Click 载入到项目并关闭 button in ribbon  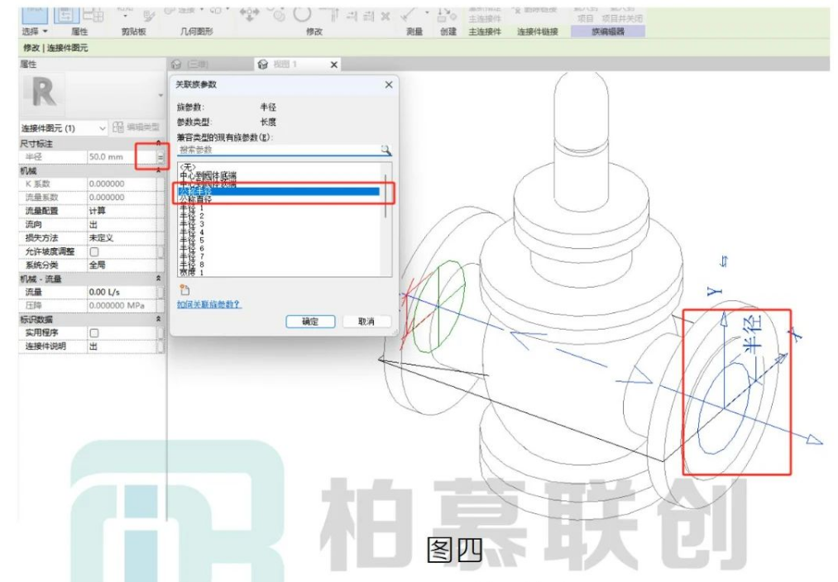[x=622, y=14]
